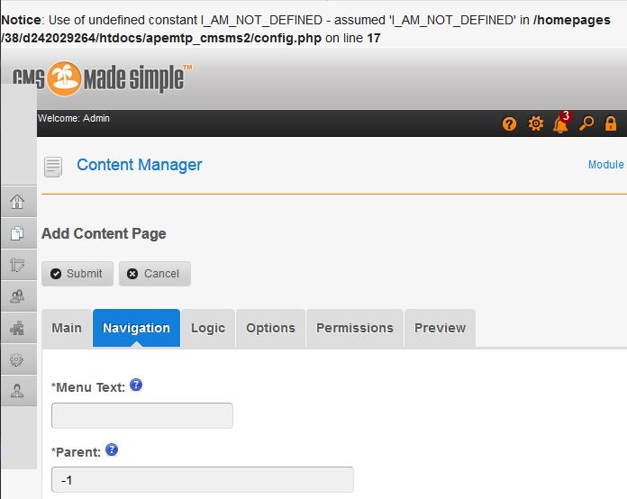This screenshot has height=499, width=627.
Task: Click into the Menu Text input field
Action: point(142,415)
